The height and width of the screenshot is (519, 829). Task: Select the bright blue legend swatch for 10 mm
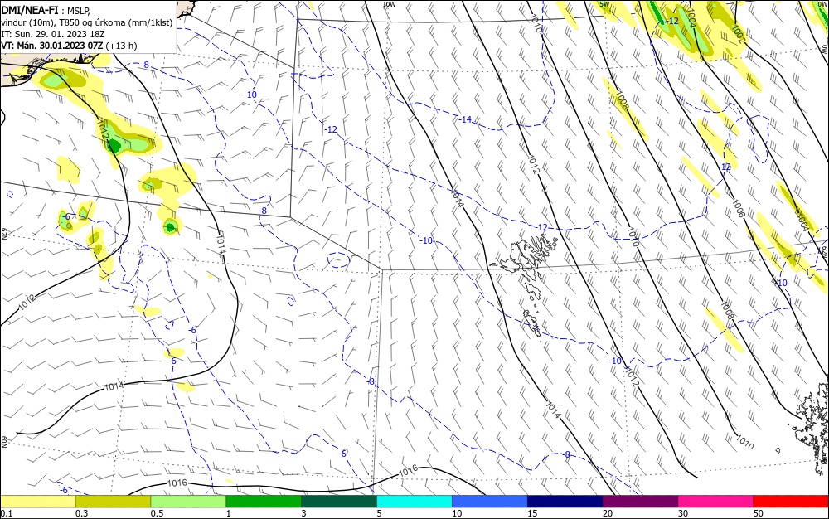(x=490, y=502)
